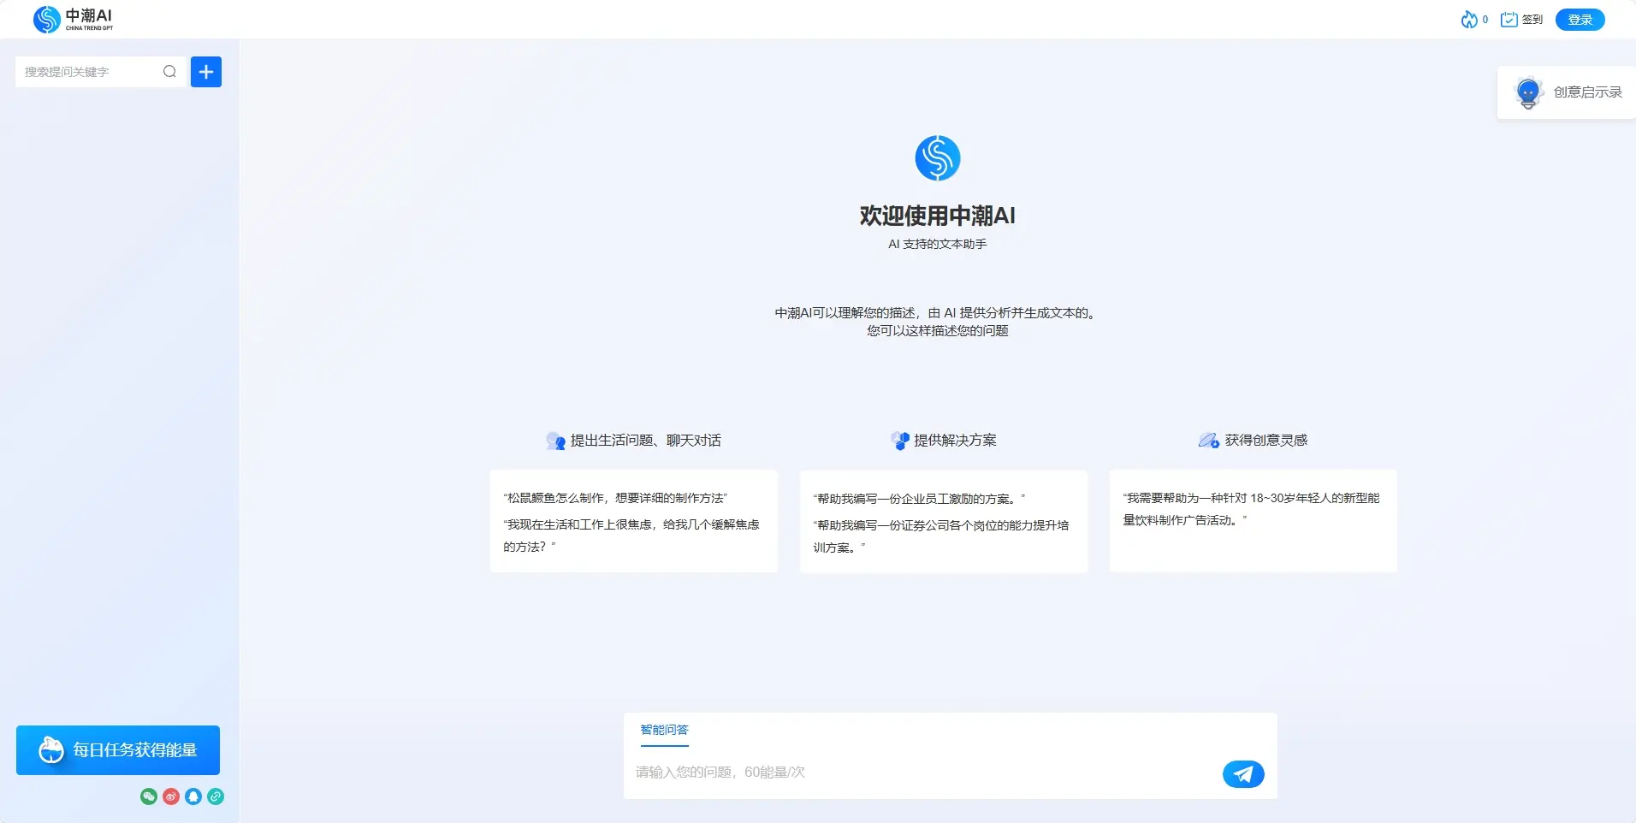
Task: Select the 松鼠鳜鱼 example prompt card
Action: (633, 521)
